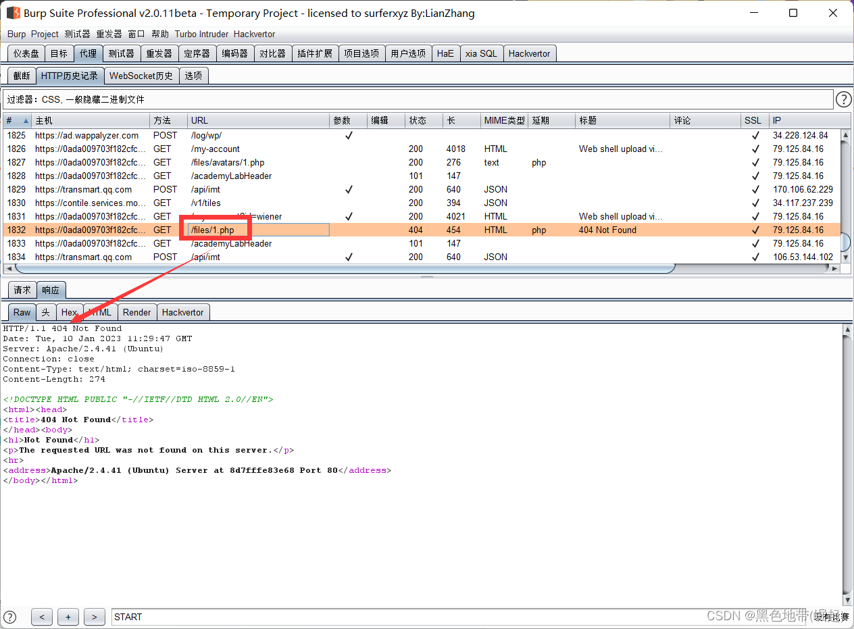The width and height of the screenshot is (854, 629).
Task: Sort history by the URL column header
Action: click(258, 120)
